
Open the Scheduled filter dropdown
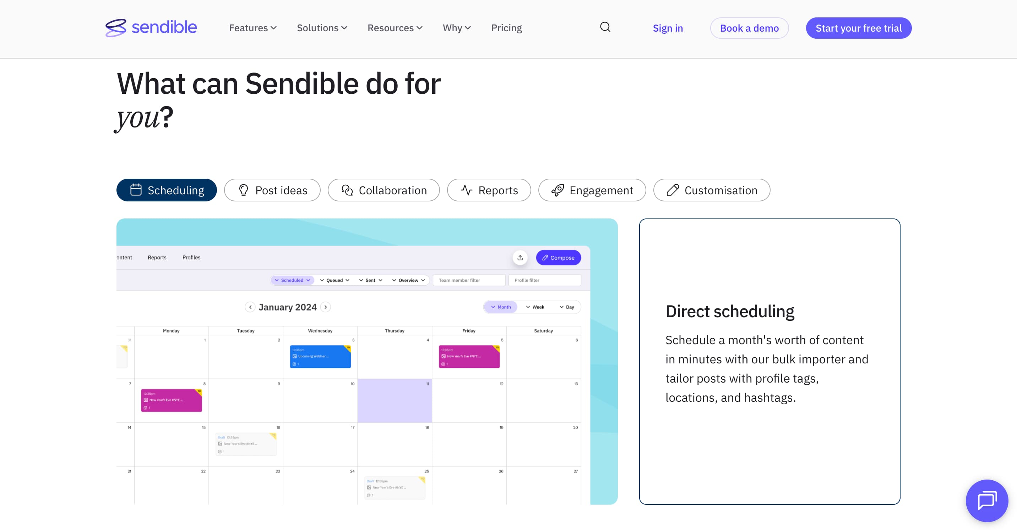pos(292,280)
